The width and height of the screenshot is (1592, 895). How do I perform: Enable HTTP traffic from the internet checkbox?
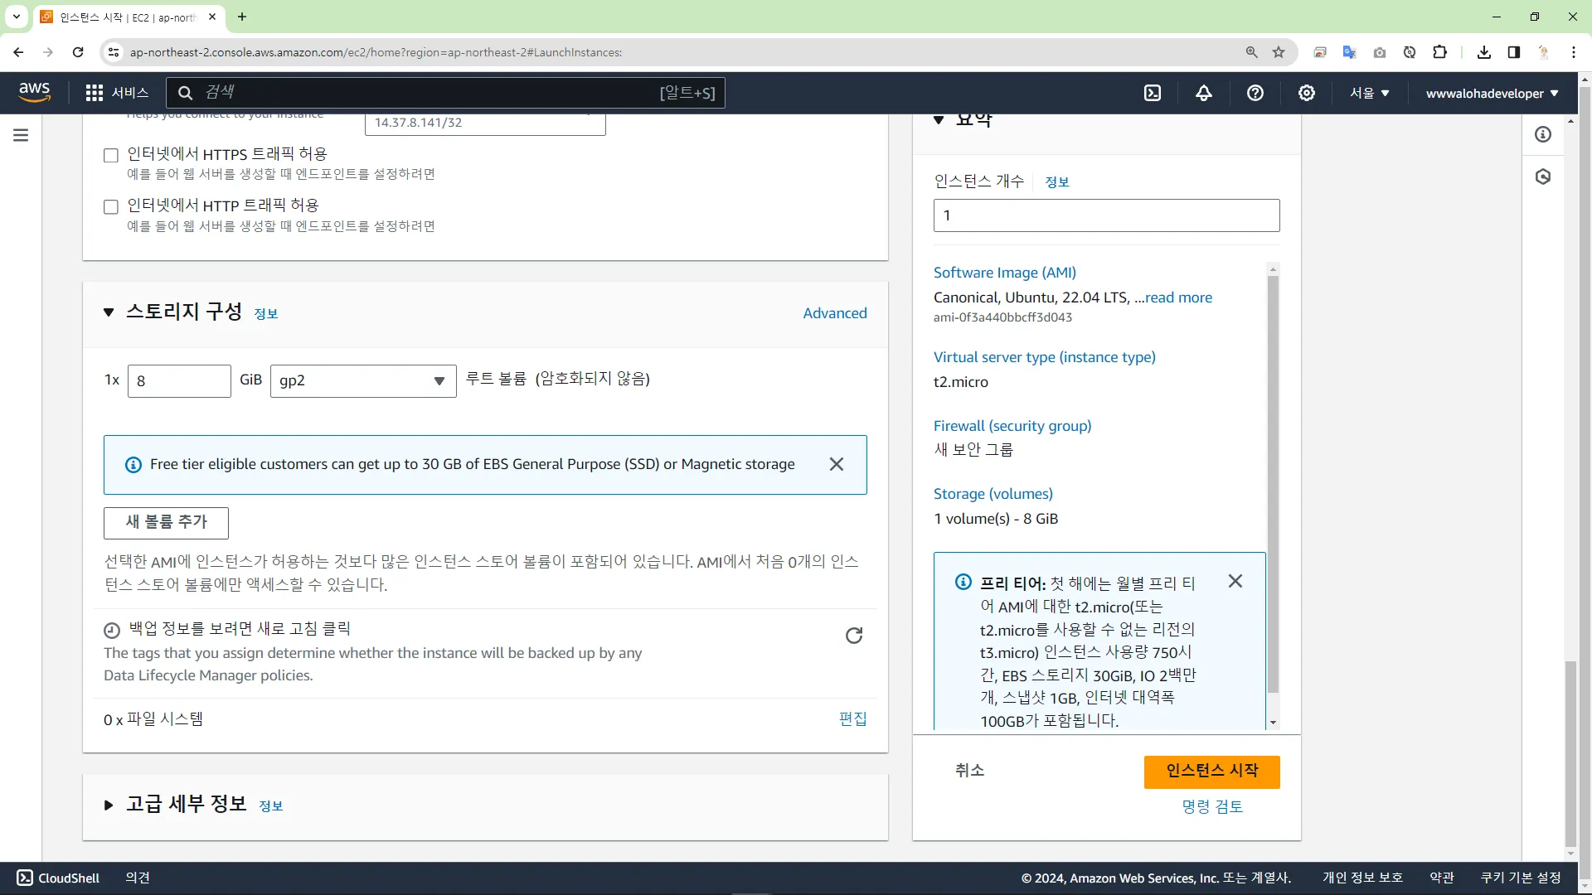click(x=111, y=206)
